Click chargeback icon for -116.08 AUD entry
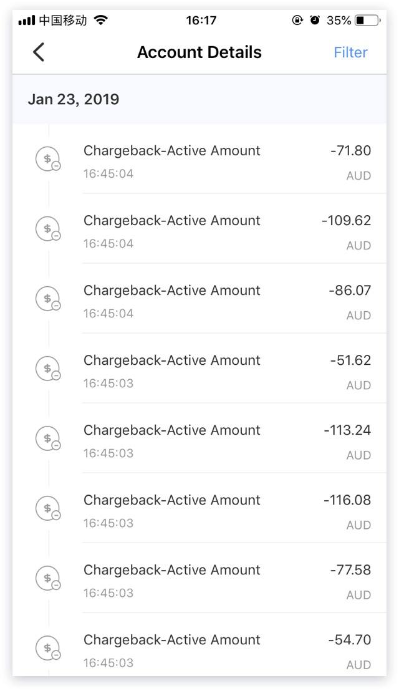Screen dimensions: 399x691 [x=47, y=509]
